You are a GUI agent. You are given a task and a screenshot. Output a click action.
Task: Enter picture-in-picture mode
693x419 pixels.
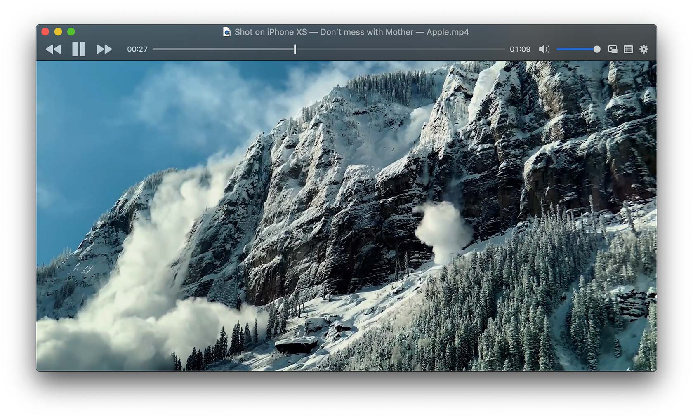(x=613, y=49)
